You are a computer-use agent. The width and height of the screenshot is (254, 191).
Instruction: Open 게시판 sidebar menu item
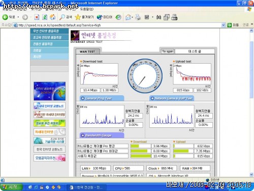pyautogui.click(x=49, y=57)
